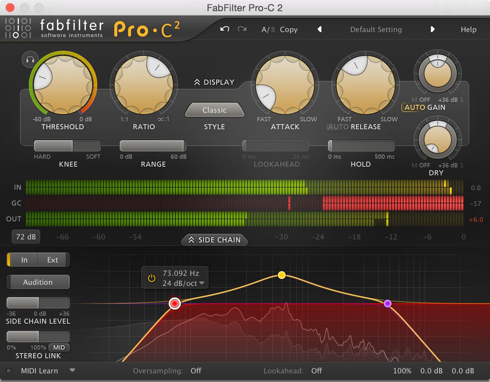
Task: Redo the last change
Action: point(242,29)
